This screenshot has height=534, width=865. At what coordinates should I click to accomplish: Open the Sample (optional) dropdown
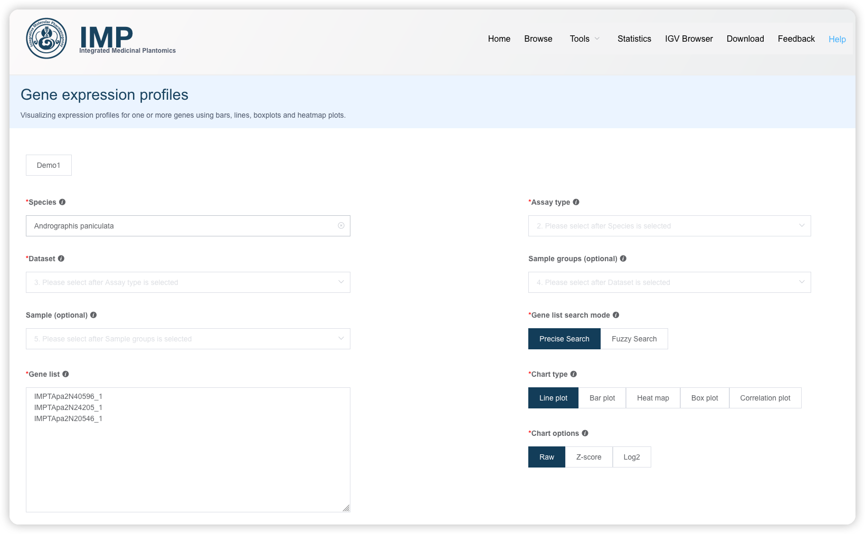click(x=188, y=339)
